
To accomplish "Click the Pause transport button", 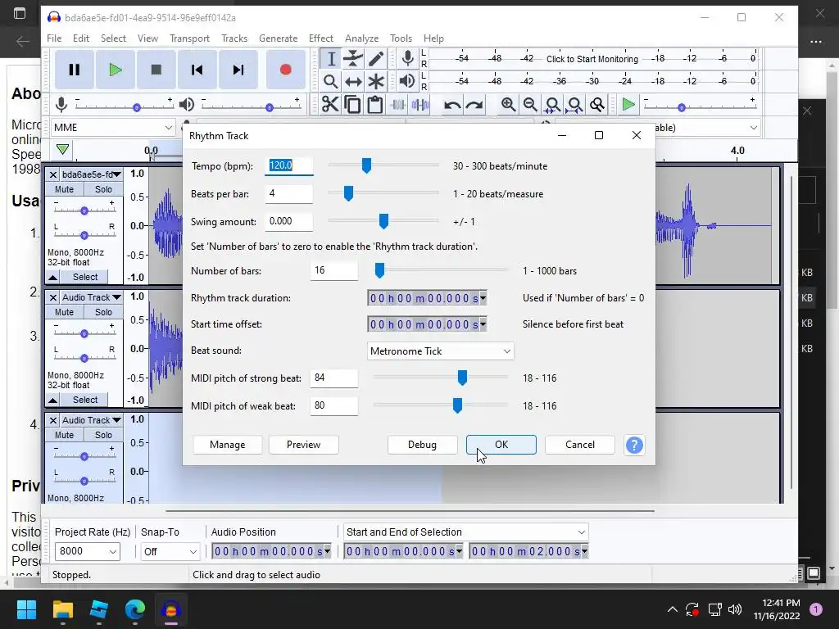I will [x=75, y=70].
